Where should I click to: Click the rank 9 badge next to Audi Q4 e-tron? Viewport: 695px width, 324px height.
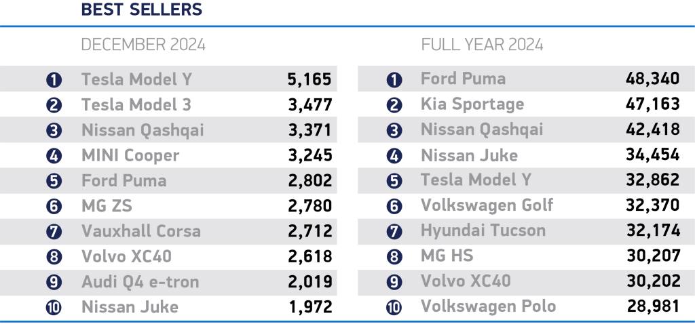coord(54,282)
